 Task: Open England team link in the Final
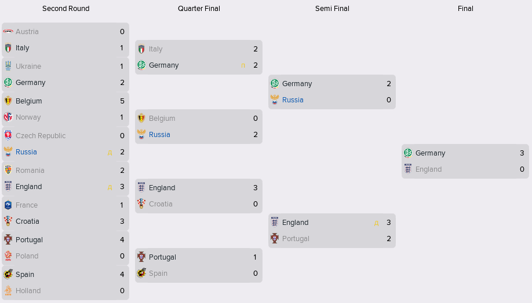coord(428,169)
